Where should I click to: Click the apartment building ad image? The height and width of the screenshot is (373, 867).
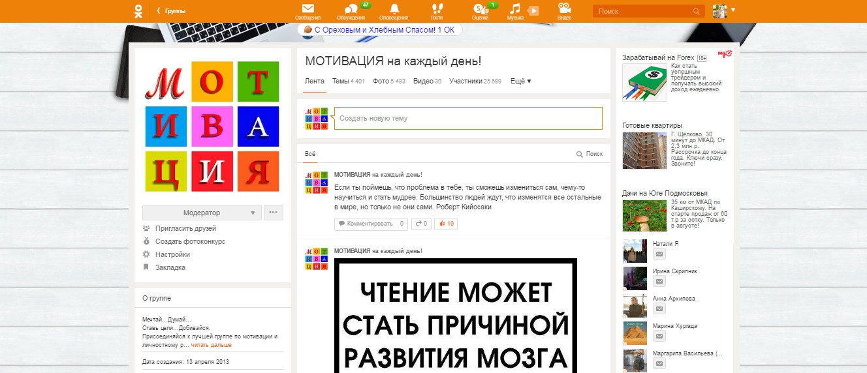pos(644,151)
